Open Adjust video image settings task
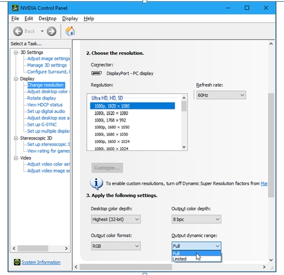The width and height of the screenshot is (284, 275). (x=49, y=171)
